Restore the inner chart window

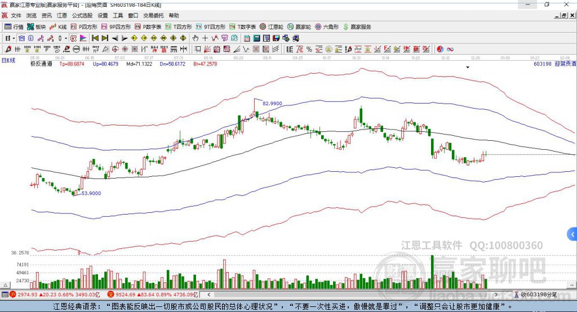tap(564, 15)
